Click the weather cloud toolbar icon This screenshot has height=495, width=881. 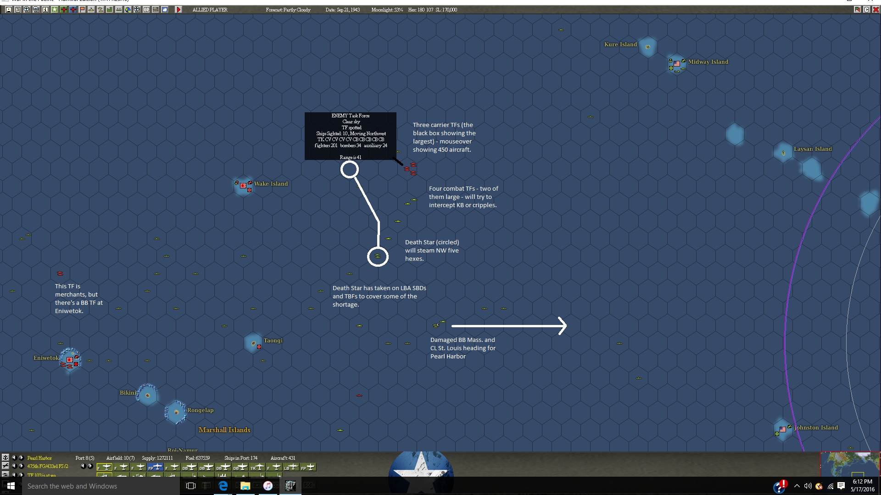[165, 10]
